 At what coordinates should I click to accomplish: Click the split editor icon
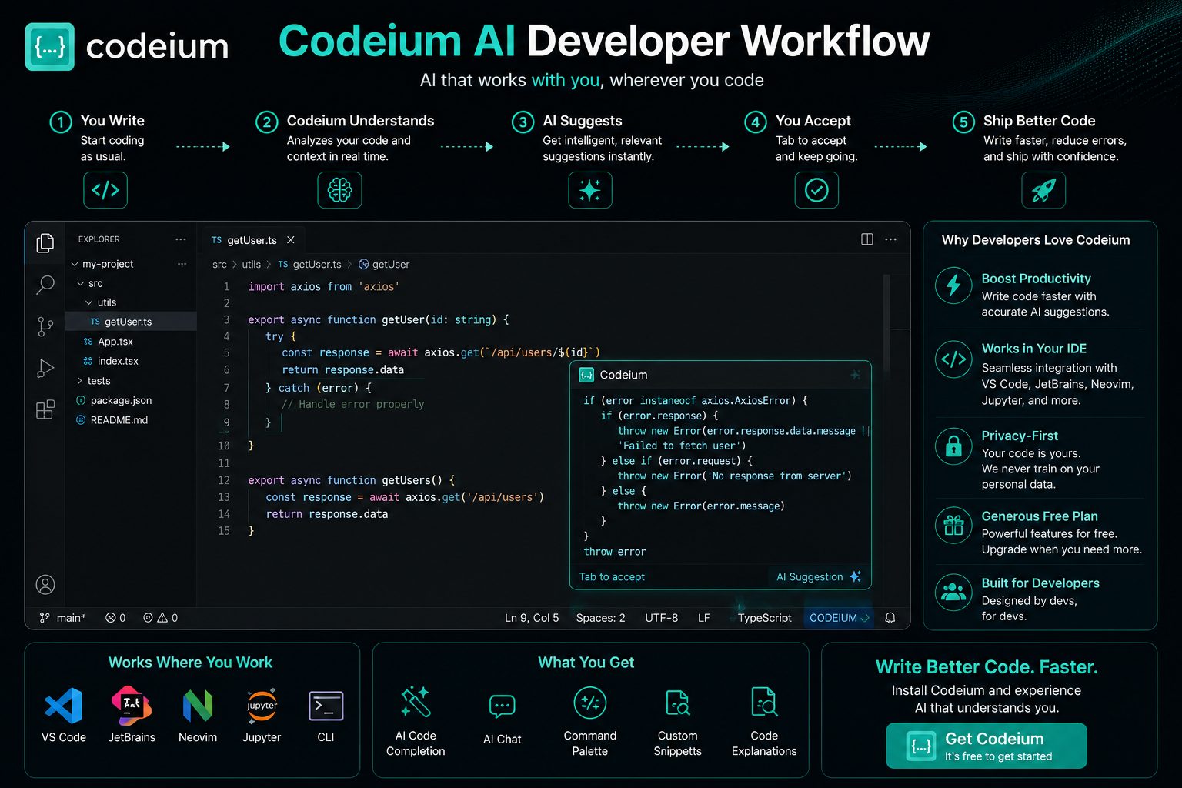[x=867, y=239]
